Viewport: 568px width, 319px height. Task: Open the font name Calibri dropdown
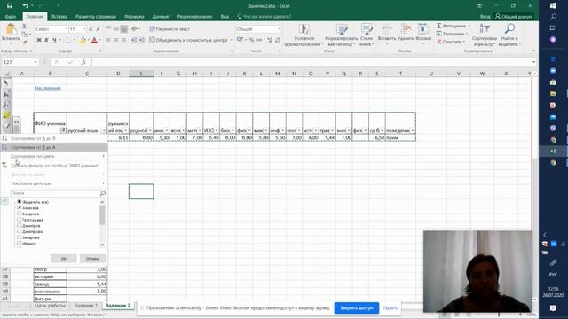click(x=66, y=29)
